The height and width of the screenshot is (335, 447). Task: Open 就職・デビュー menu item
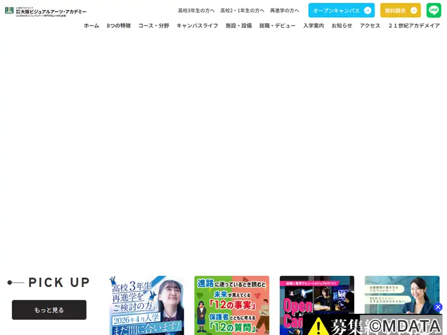click(x=277, y=26)
